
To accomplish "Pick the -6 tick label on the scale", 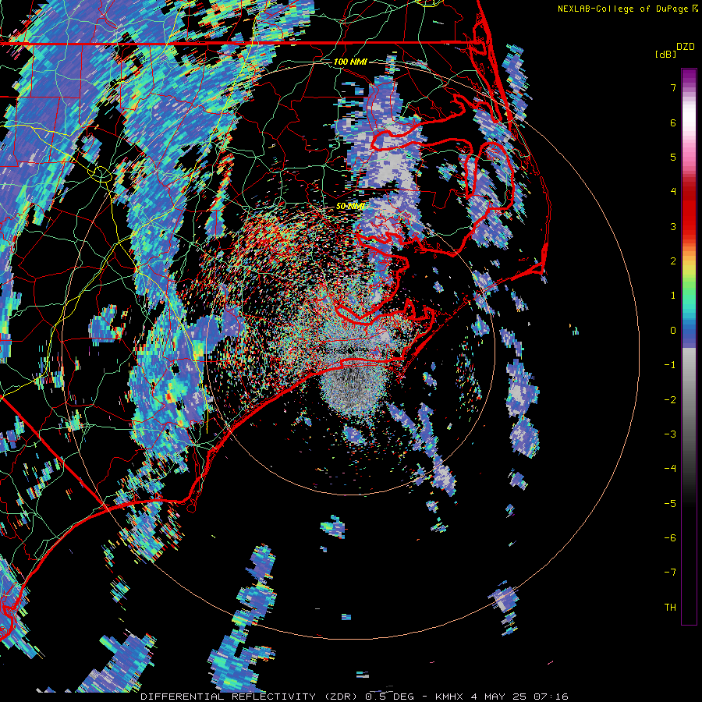I will [x=670, y=538].
